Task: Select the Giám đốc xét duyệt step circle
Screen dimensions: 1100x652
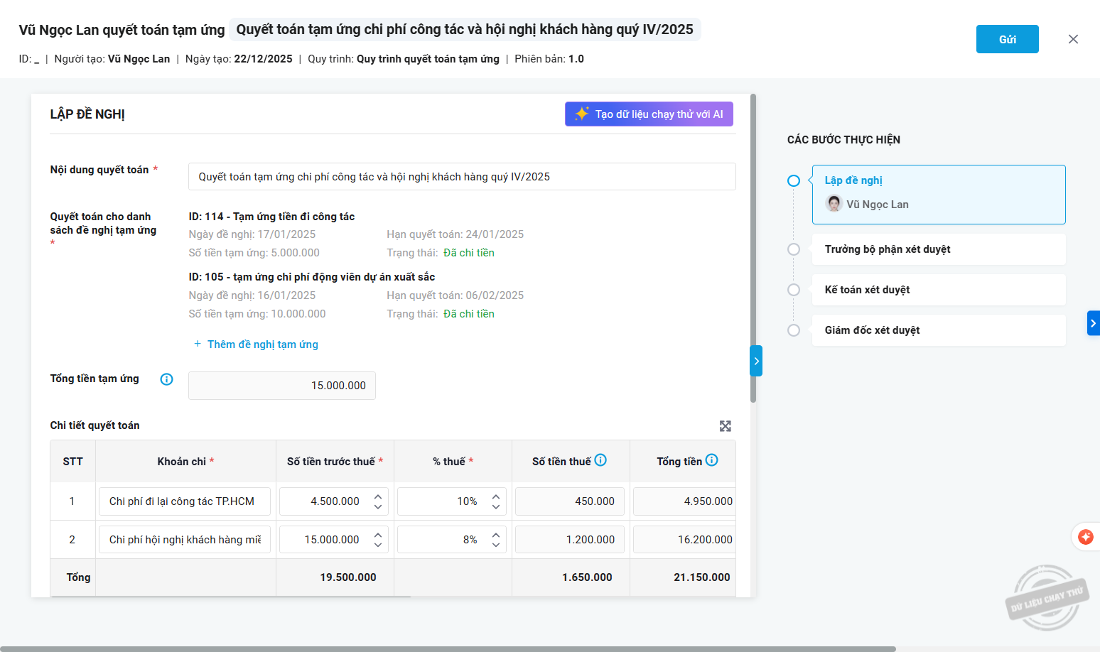Action: click(794, 330)
